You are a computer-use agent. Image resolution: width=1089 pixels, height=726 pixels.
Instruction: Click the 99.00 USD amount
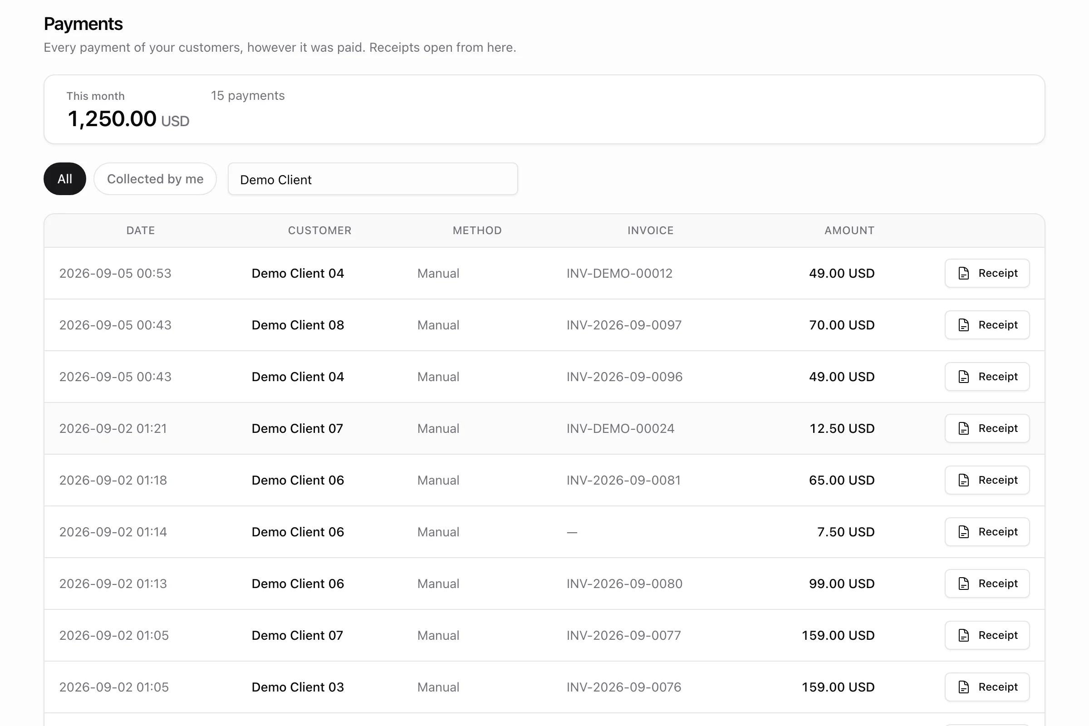tap(842, 584)
